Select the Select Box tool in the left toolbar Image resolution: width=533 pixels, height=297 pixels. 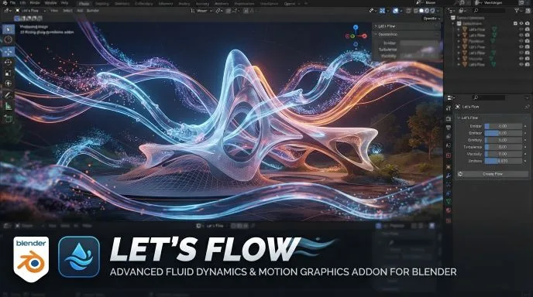click(9, 29)
